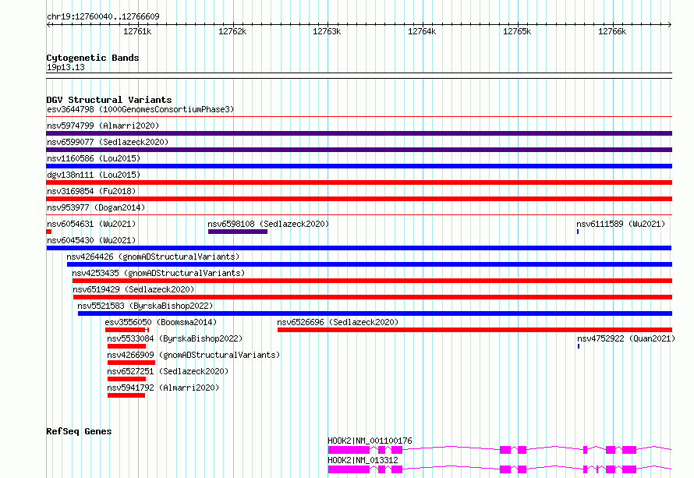Select the nsv4266909 gnomADStructuralVariants red bar
The height and width of the screenshot is (478, 694).
(132, 363)
